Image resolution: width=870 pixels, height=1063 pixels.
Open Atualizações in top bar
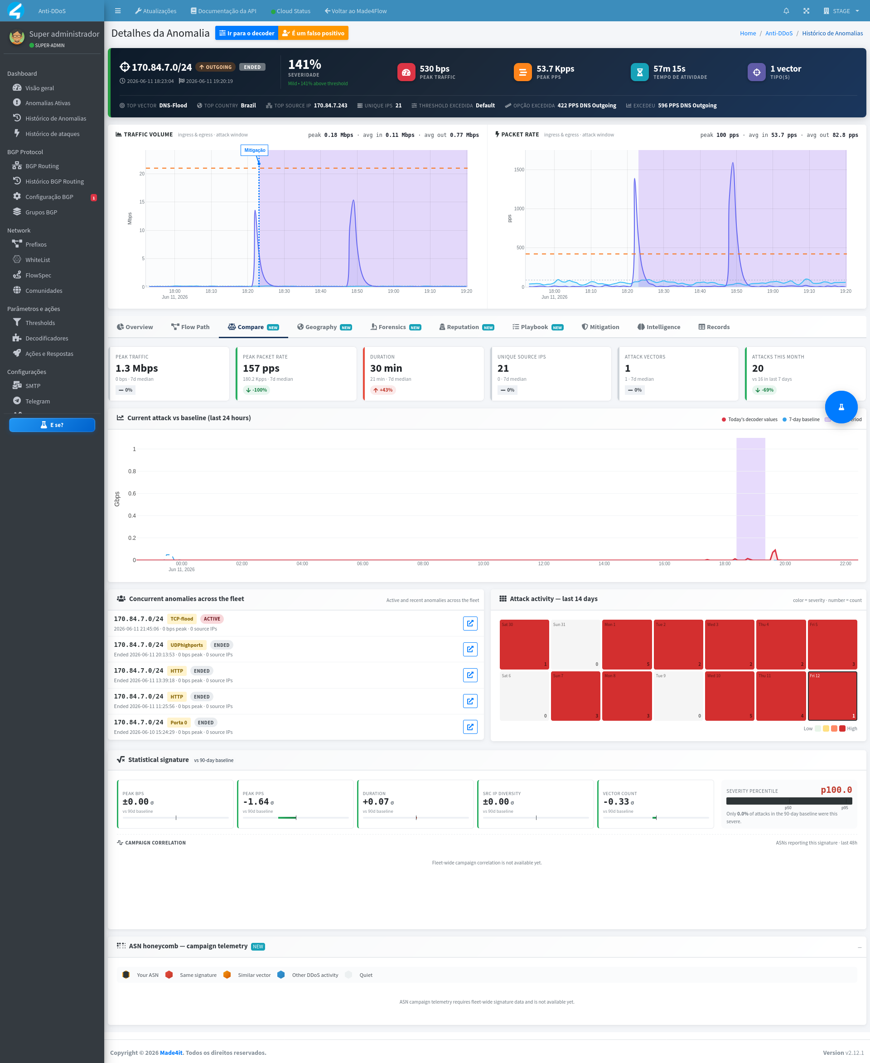coord(155,10)
